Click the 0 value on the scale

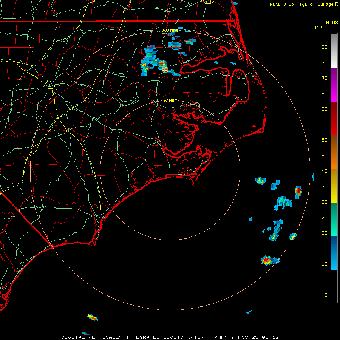point(326,295)
